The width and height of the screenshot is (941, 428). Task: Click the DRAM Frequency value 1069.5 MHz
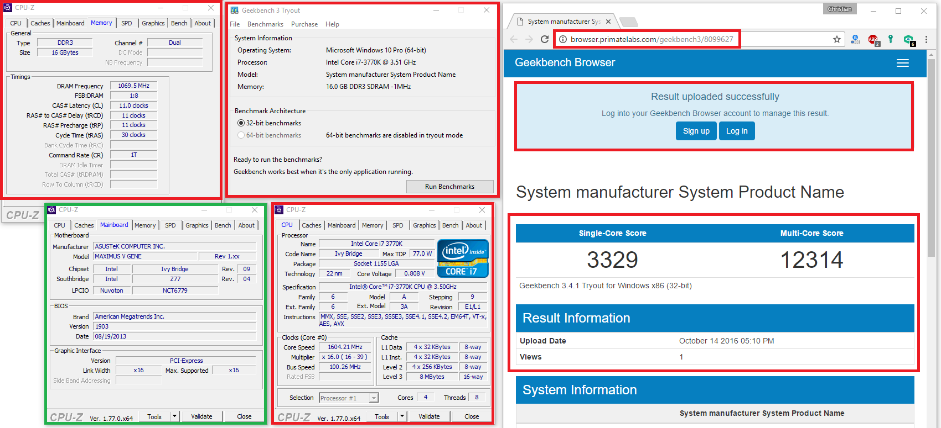pos(133,86)
